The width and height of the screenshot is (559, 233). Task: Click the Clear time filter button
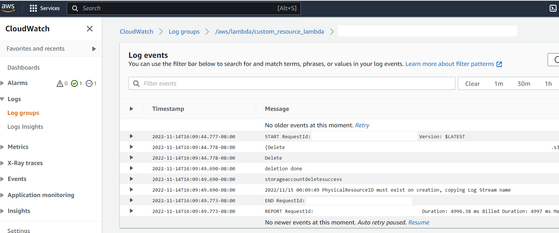coord(472,84)
